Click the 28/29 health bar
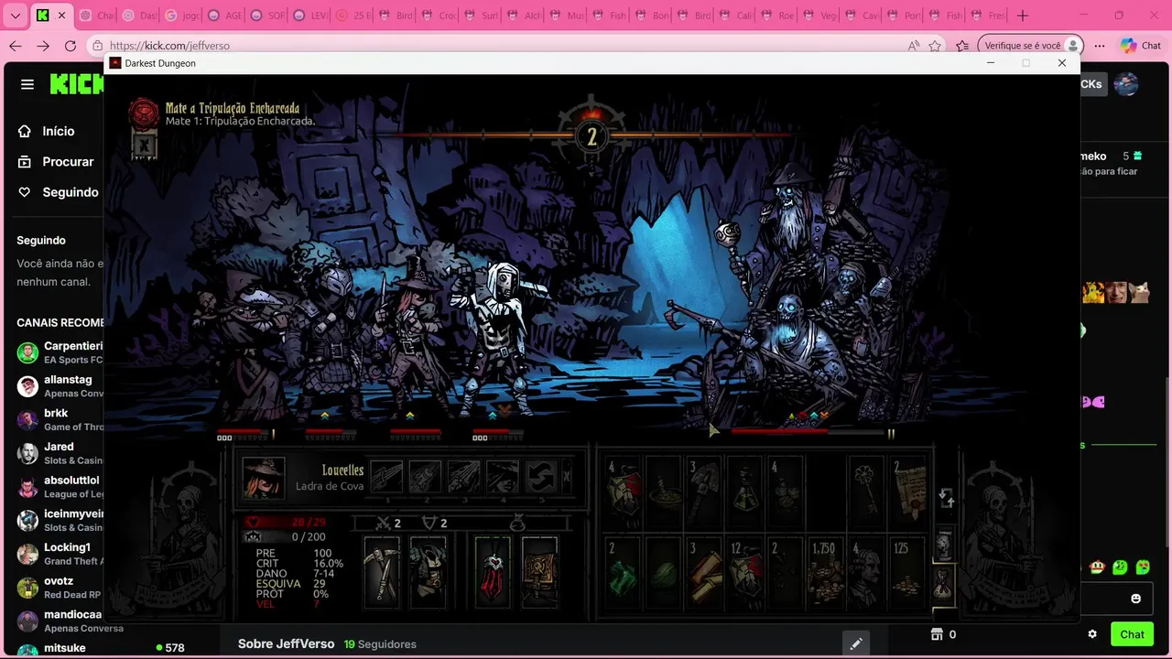1172x659 pixels. pyautogui.click(x=284, y=522)
